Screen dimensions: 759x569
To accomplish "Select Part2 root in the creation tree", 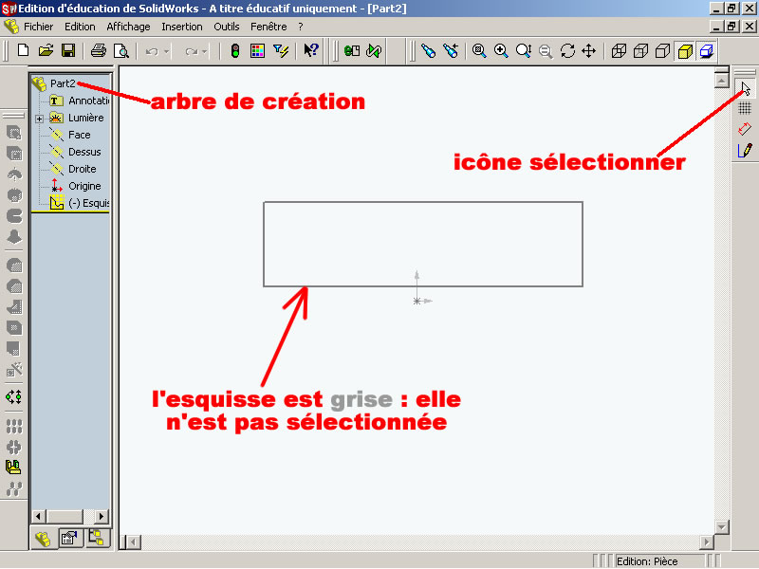I will [x=63, y=83].
